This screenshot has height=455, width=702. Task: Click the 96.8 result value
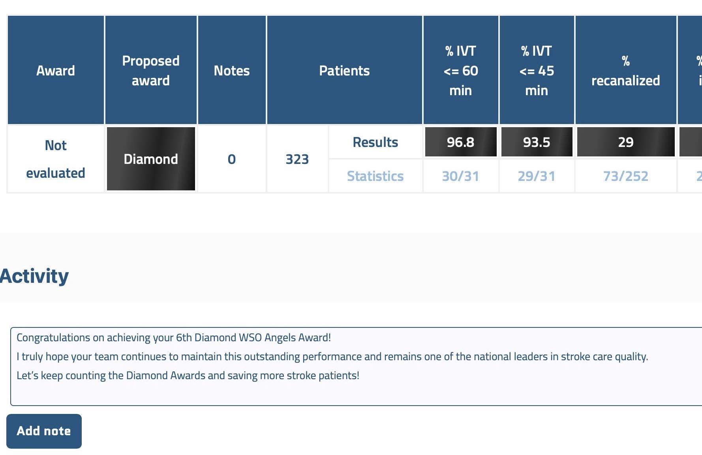(460, 142)
